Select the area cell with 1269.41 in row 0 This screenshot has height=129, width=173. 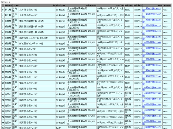pos(110,10)
